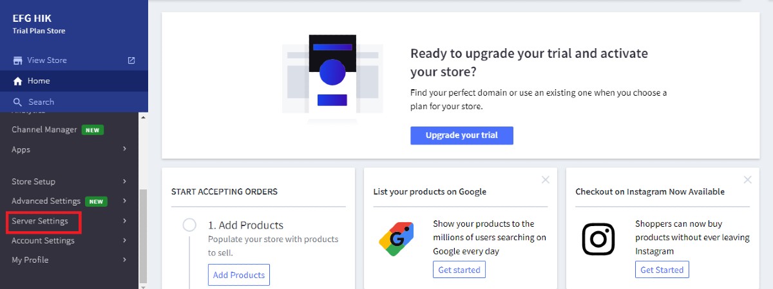This screenshot has width=773, height=289.
Task: Click the Add Products button
Action: tap(239, 275)
